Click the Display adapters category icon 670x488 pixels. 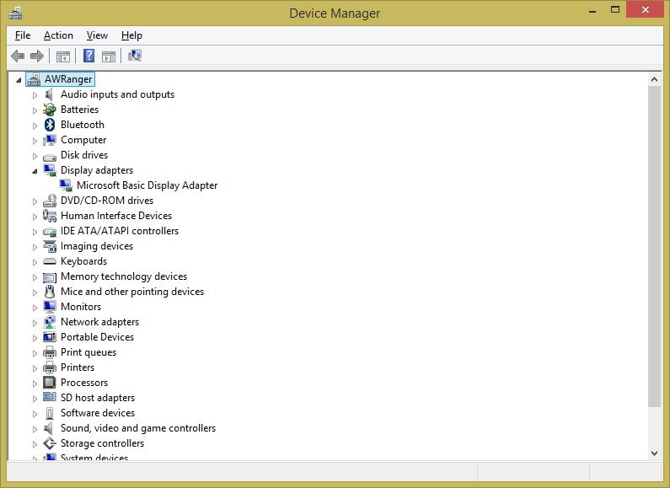[50, 170]
